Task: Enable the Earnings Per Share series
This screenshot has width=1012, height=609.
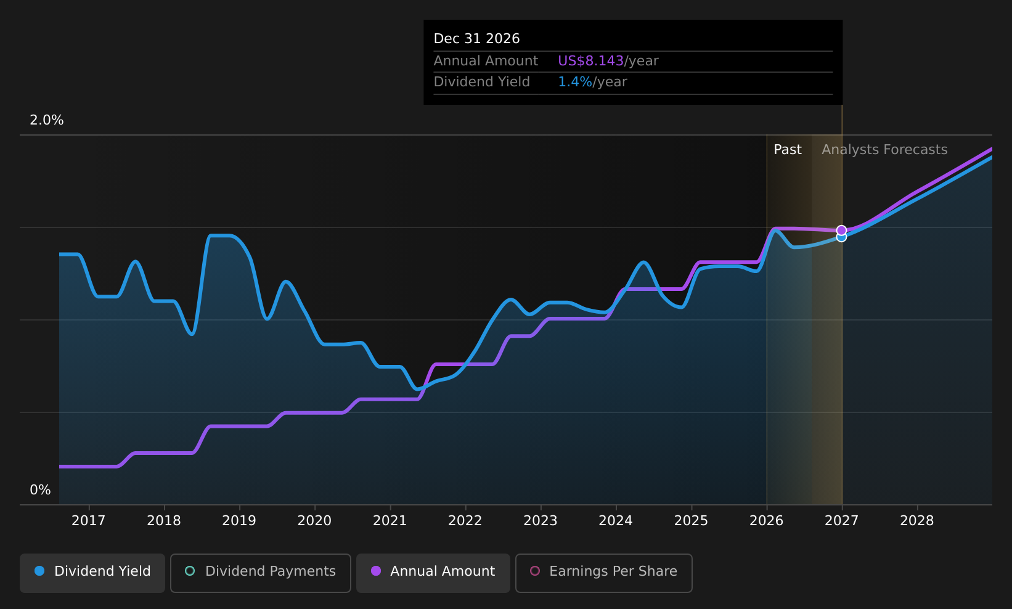Action: pos(604,573)
